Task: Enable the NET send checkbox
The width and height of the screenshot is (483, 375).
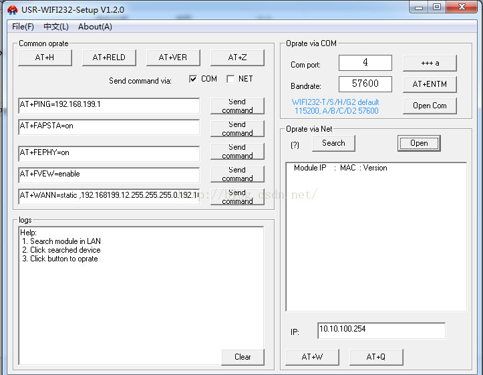Action: point(230,79)
